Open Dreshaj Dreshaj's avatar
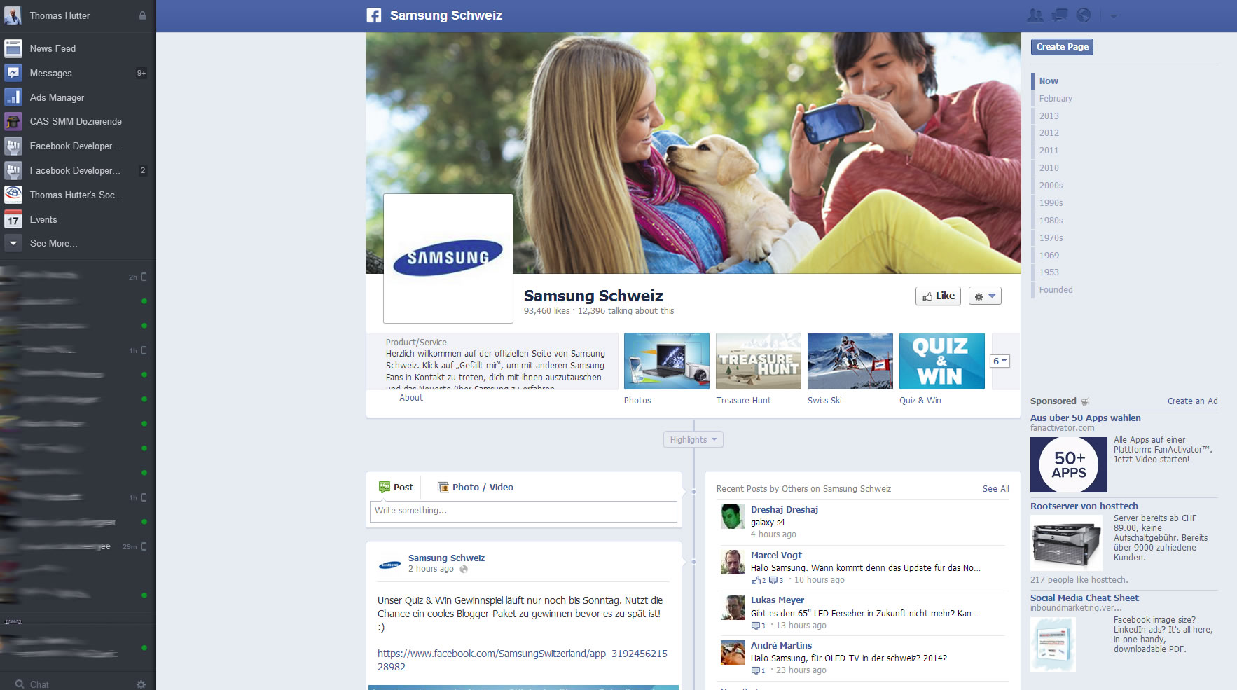1237x690 pixels. pyautogui.click(x=733, y=517)
